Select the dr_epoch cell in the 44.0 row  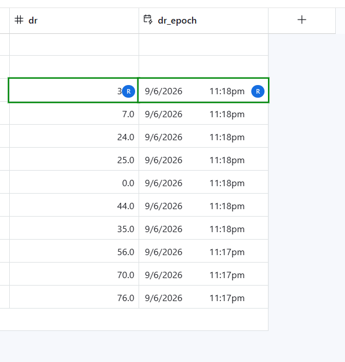coord(204,205)
